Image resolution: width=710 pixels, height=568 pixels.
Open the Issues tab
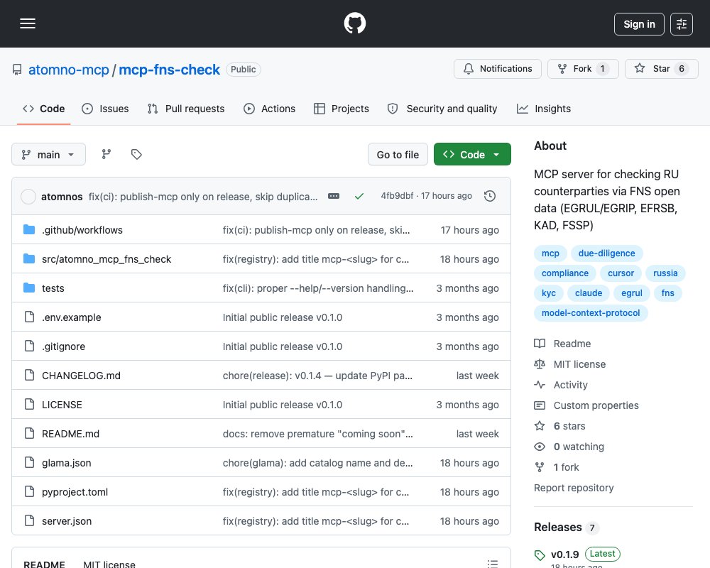tap(105, 109)
